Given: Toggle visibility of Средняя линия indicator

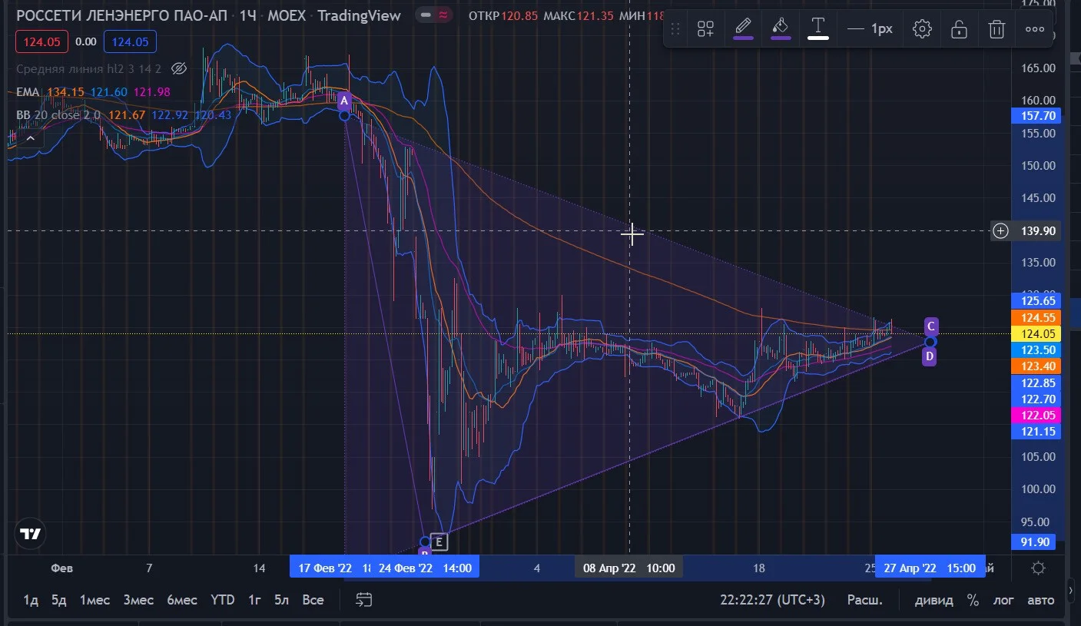Looking at the screenshot, I should click(179, 69).
